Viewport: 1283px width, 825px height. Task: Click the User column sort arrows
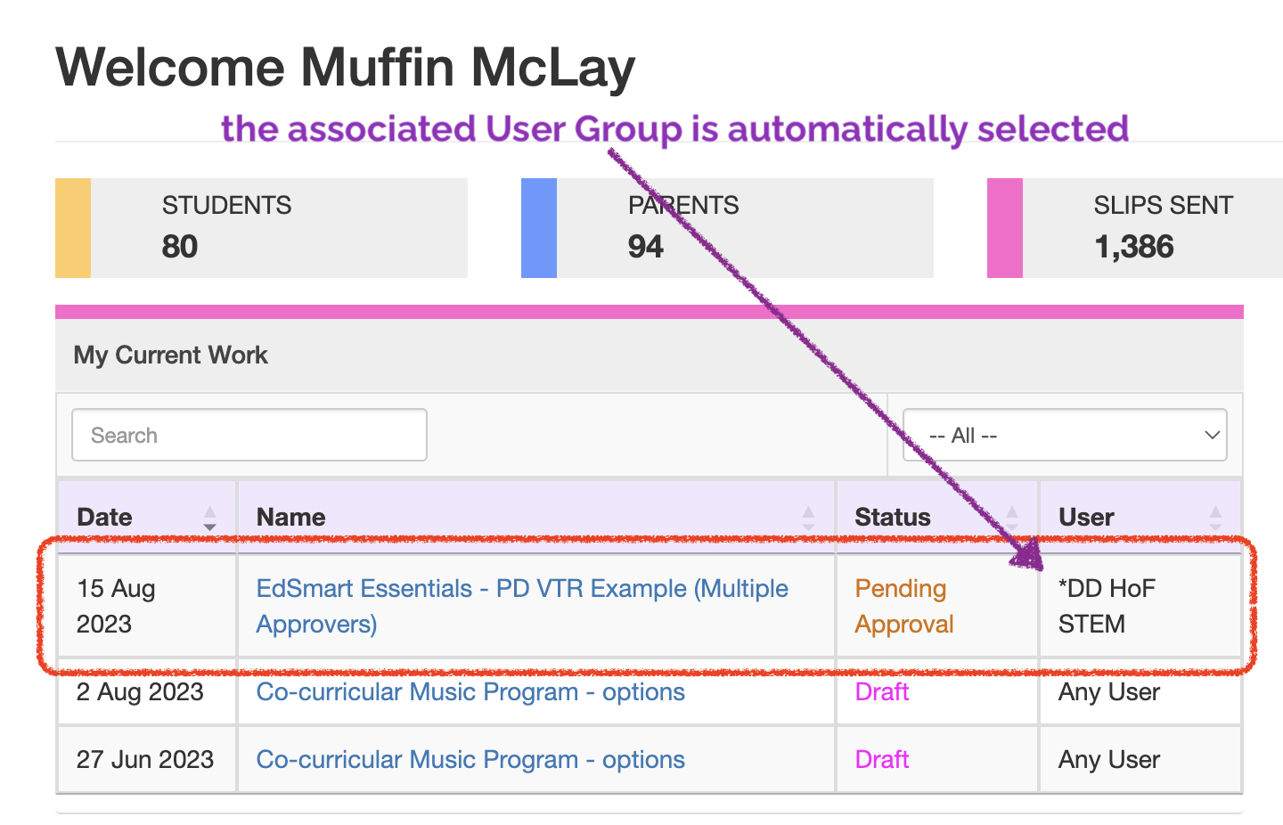pyautogui.click(x=1215, y=518)
